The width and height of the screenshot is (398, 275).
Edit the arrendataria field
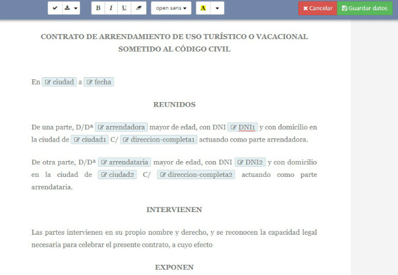click(x=125, y=162)
